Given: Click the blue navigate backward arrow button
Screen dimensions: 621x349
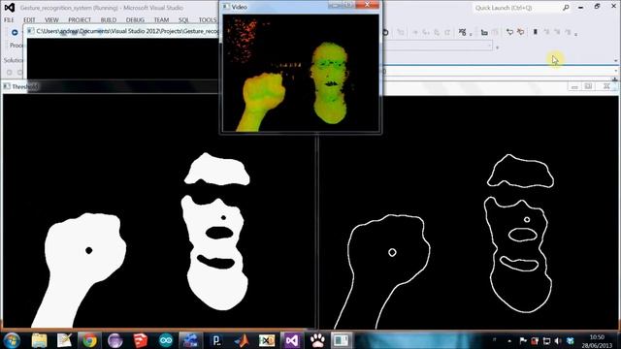Looking at the screenshot, I should click(15, 32).
